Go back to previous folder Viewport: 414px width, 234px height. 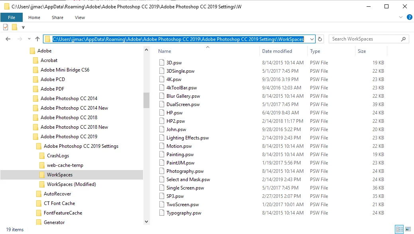tap(8, 39)
